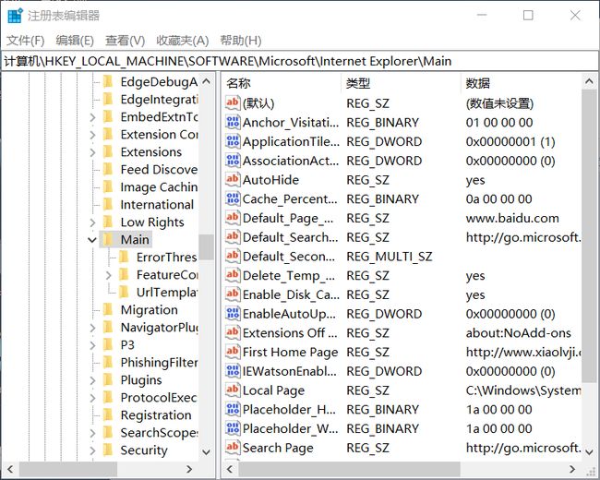Expand the EmbedExtnTo... key
Screen dimensions: 600x480
point(92,117)
